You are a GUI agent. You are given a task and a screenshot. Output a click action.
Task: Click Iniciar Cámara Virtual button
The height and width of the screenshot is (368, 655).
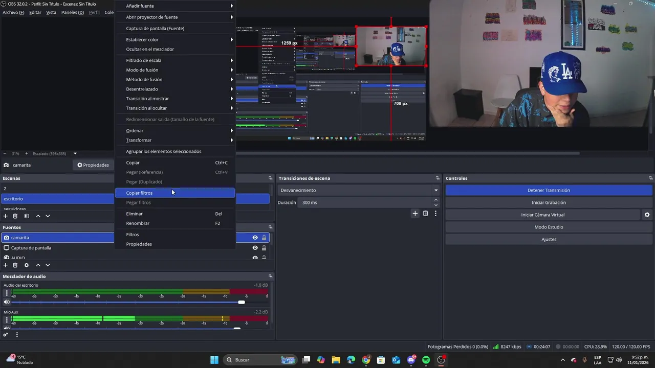[542, 215]
